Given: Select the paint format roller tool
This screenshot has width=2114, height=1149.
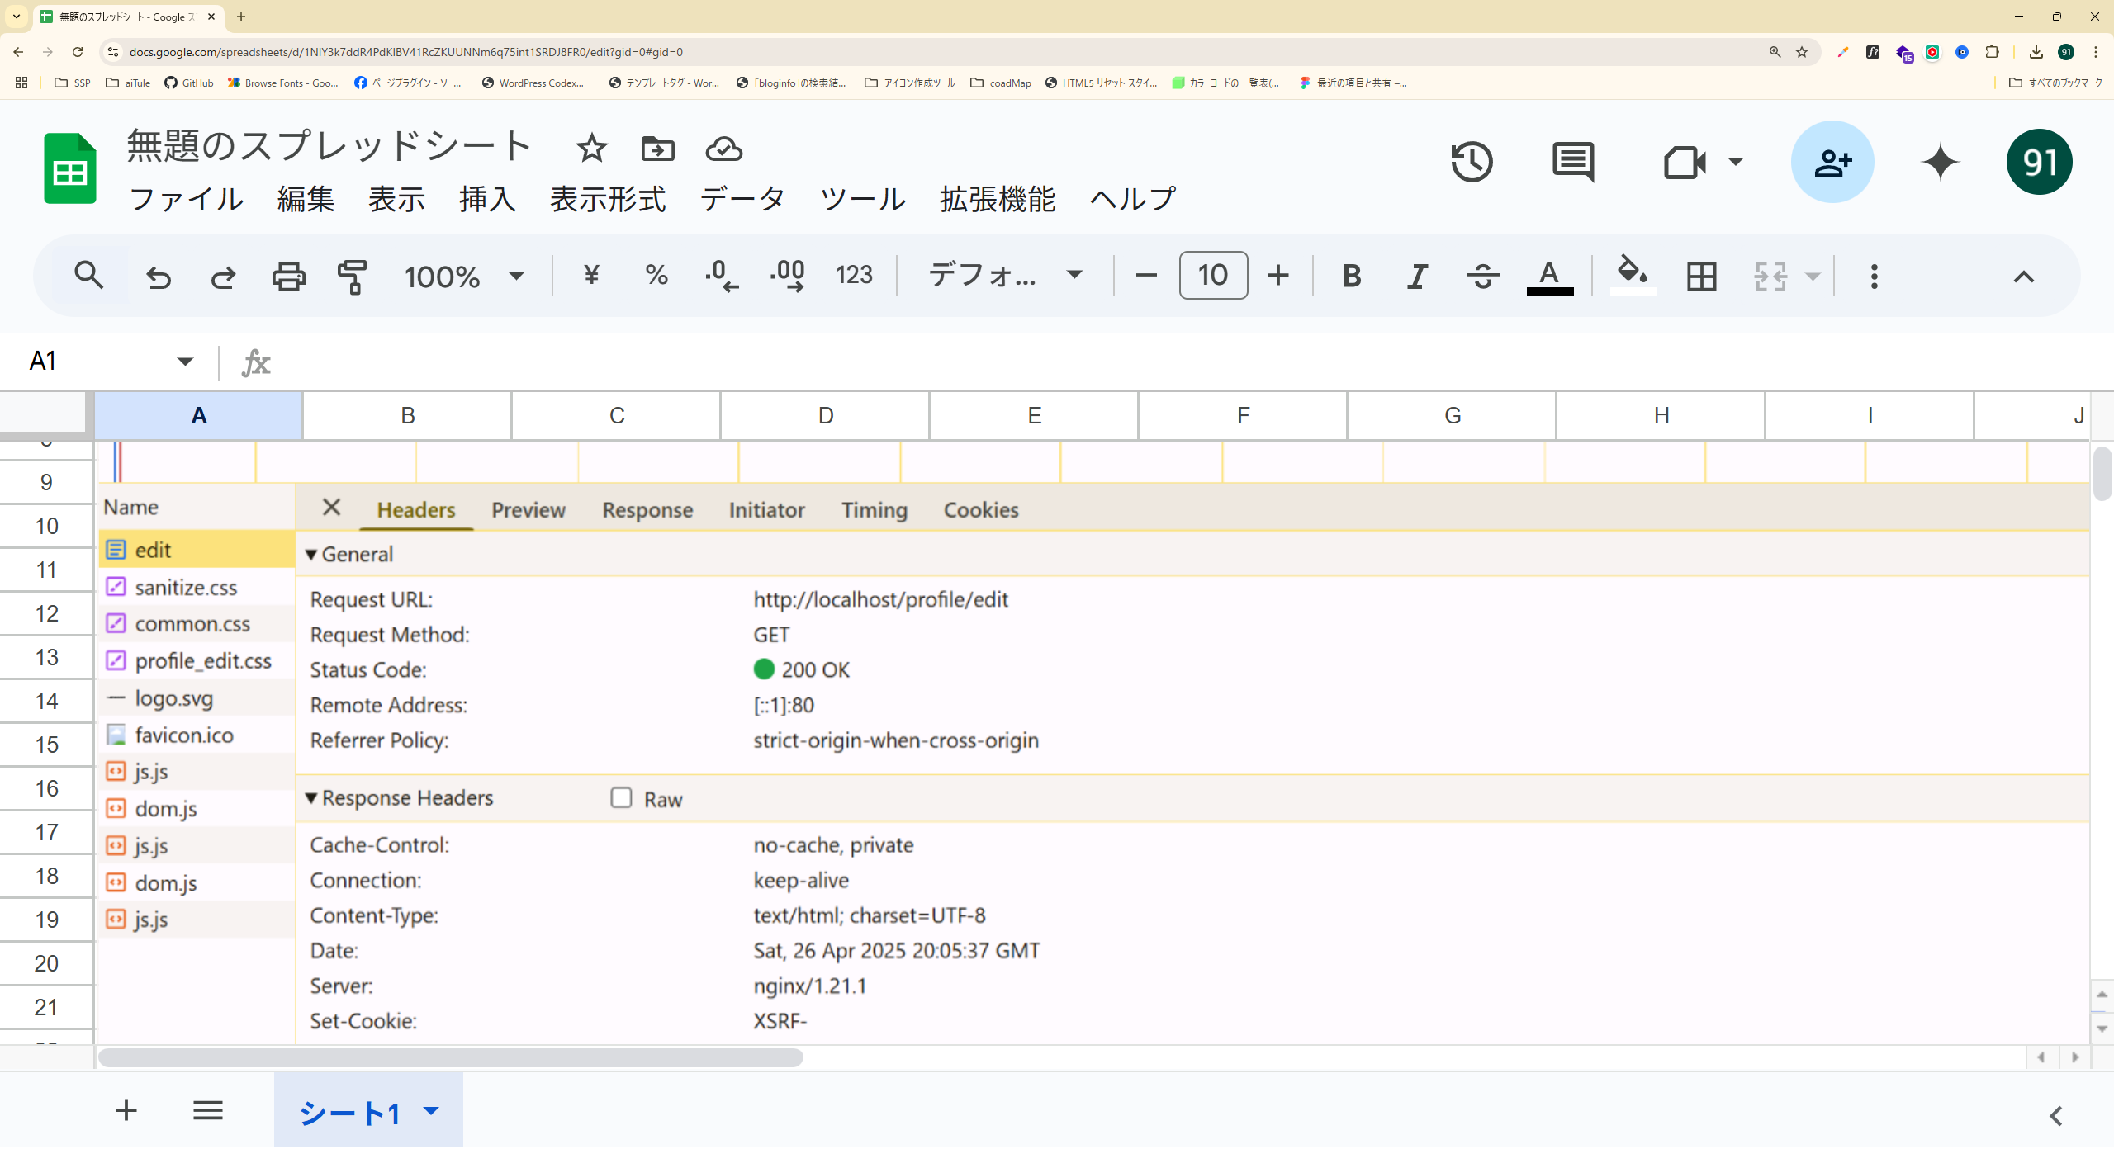Looking at the screenshot, I should [352, 276].
